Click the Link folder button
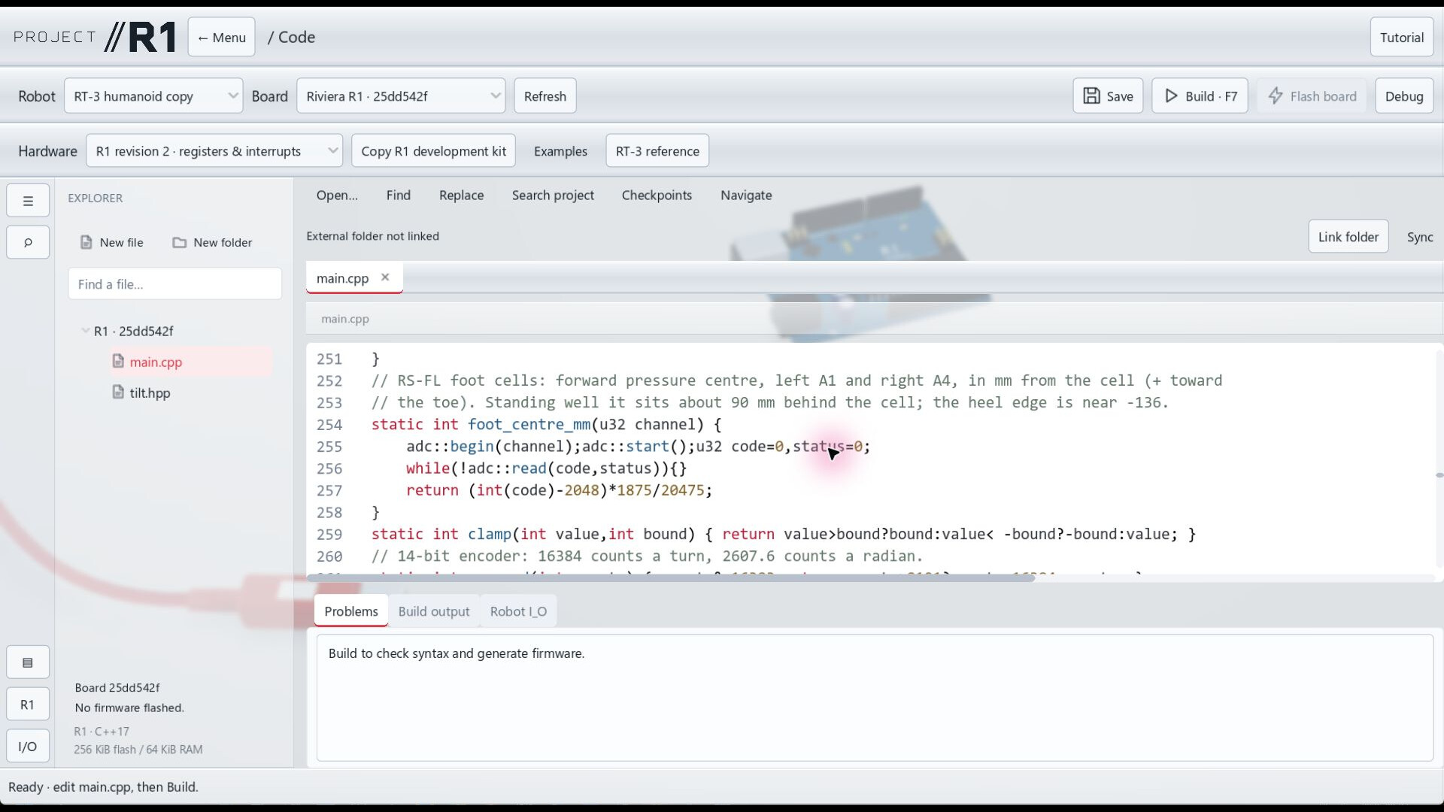1444x812 pixels. click(x=1348, y=237)
